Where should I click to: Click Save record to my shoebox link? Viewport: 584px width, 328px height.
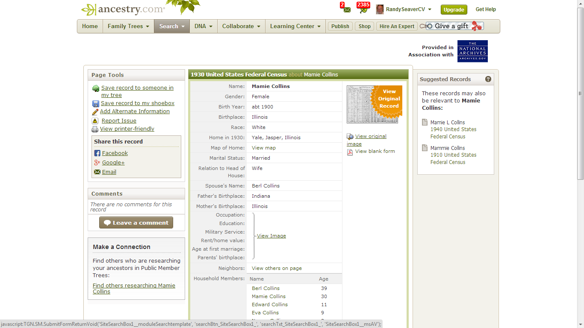click(138, 103)
